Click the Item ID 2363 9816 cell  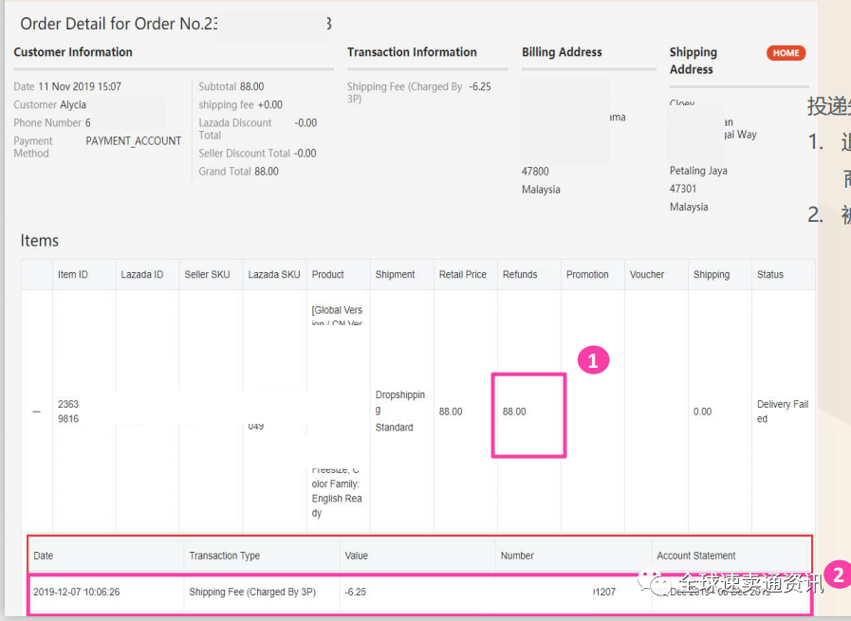click(68, 411)
